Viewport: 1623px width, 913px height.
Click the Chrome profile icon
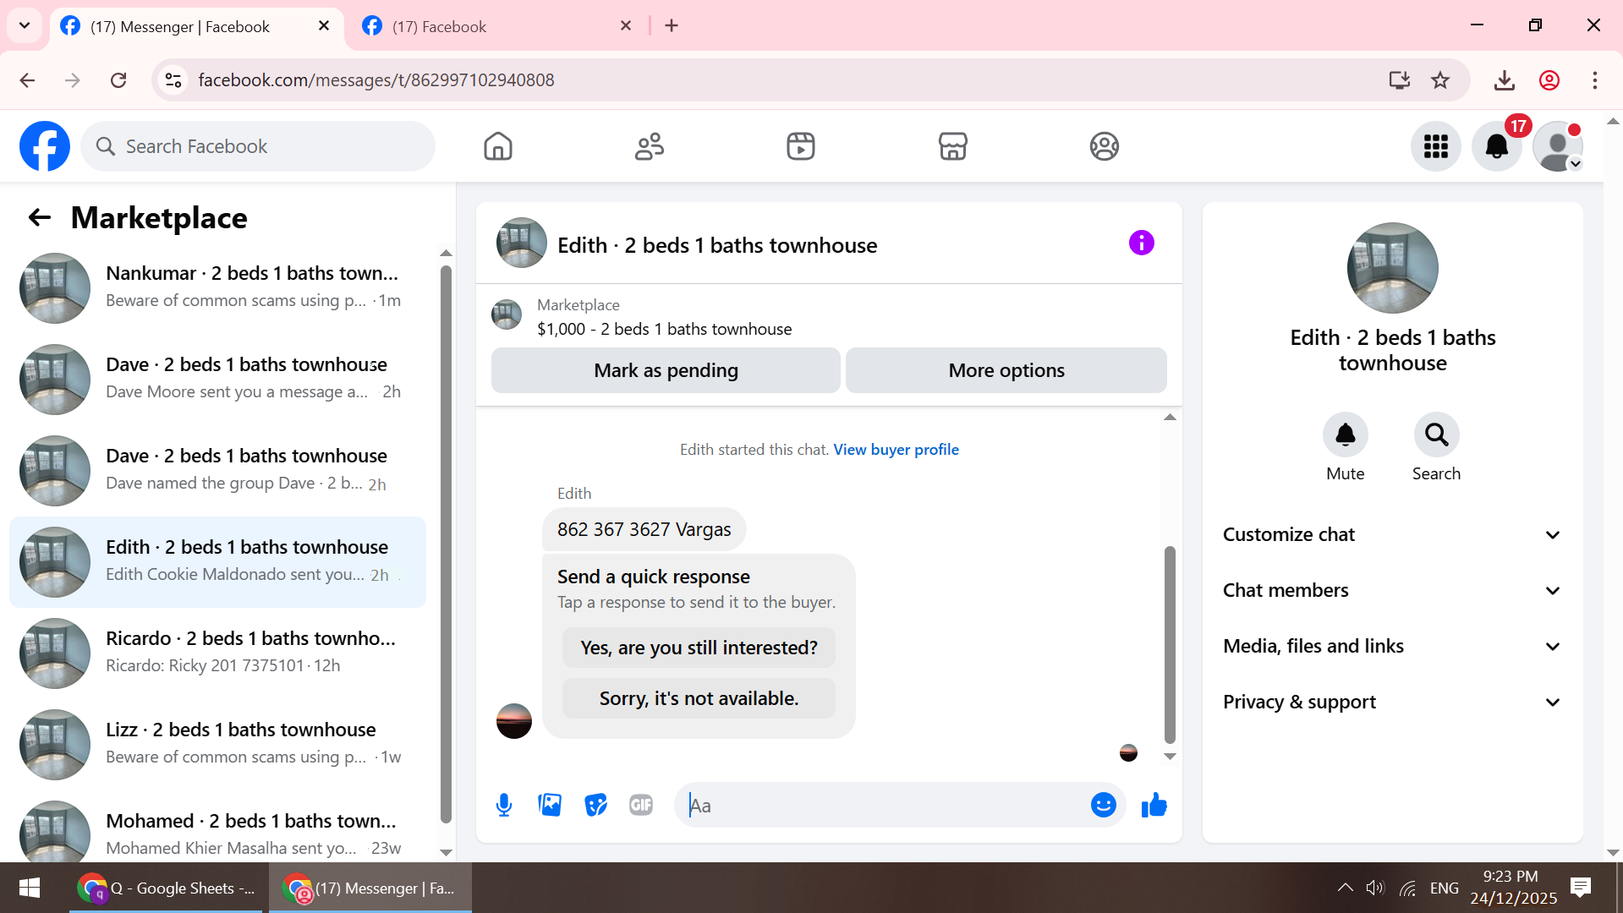pos(1549,80)
